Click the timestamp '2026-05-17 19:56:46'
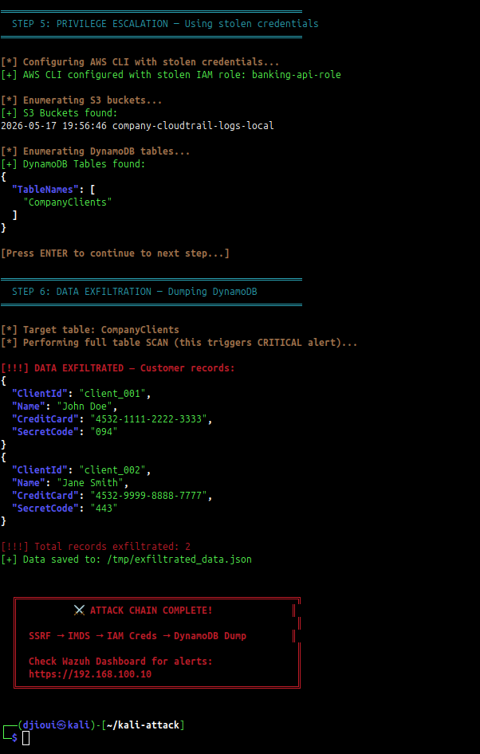This screenshot has width=480, height=754. [x=54, y=125]
